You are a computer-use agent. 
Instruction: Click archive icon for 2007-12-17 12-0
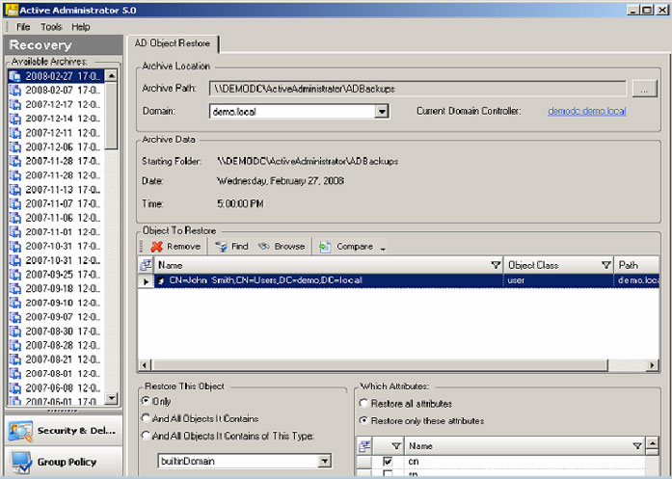coord(15,104)
